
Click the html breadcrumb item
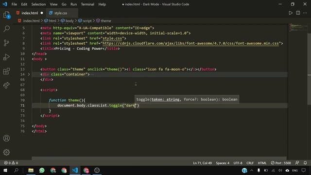pyautogui.click(x=51, y=20)
